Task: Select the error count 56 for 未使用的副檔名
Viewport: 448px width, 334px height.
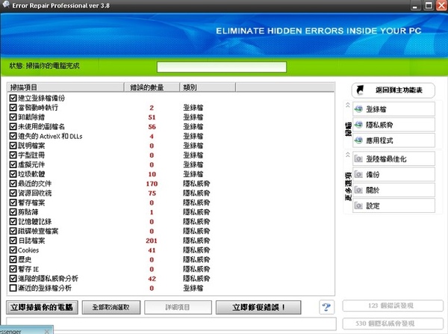Action: (152, 127)
